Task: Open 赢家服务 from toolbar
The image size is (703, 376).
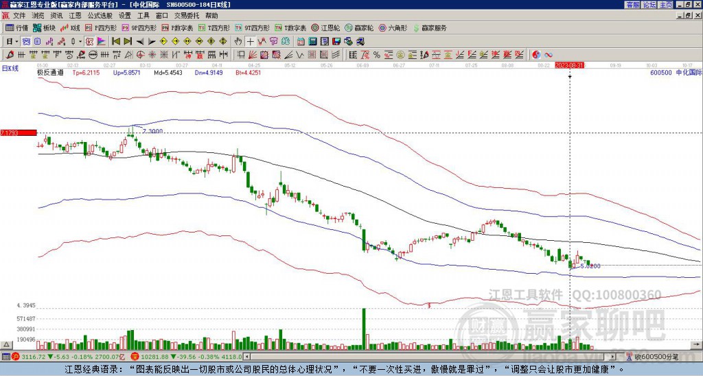Action: (x=430, y=28)
